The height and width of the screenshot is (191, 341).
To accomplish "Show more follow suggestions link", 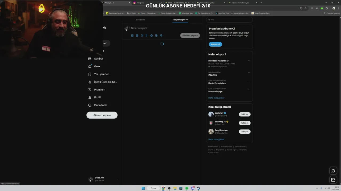I will 216,140.
